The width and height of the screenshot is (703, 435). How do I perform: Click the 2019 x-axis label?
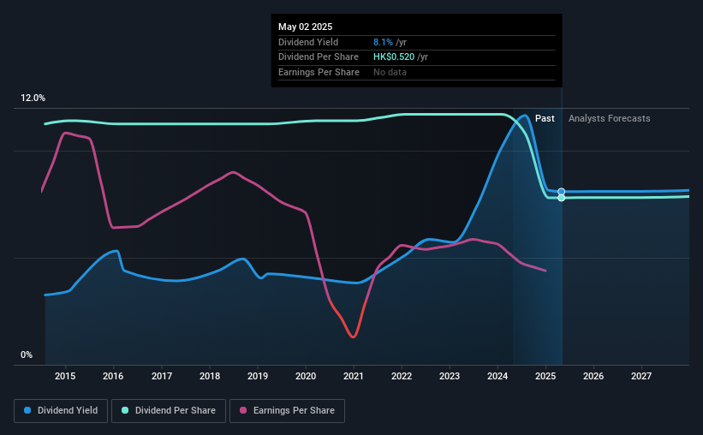pyautogui.click(x=258, y=376)
